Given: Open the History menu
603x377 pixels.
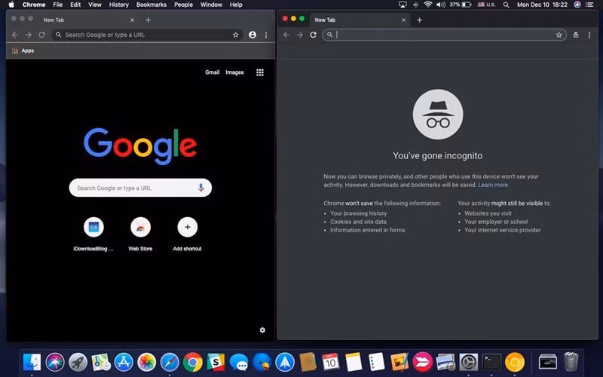Looking at the screenshot, I should click(x=119, y=5).
